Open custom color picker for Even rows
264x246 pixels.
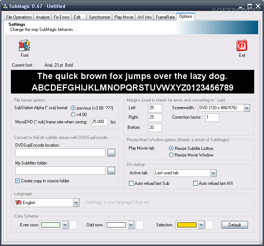pyautogui.click(x=73, y=225)
